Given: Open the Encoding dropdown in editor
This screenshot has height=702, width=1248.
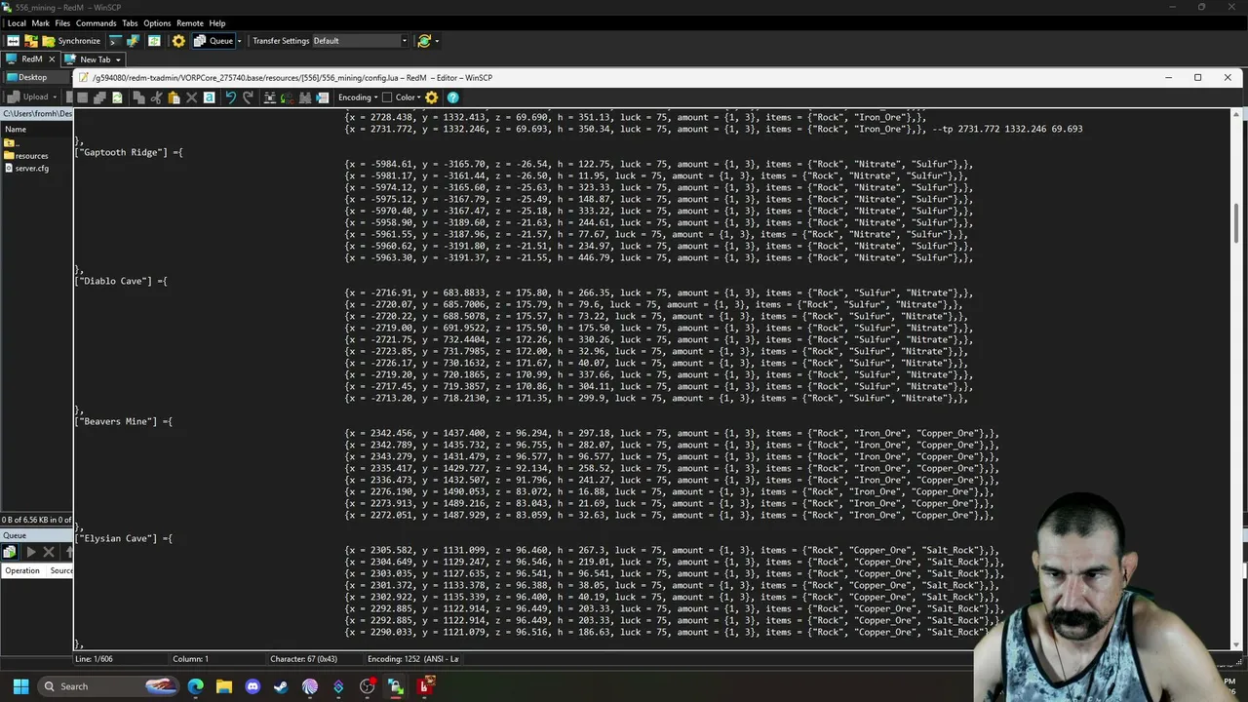Looking at the screenshot, I should pyautogui.click(x=358, y=97).
